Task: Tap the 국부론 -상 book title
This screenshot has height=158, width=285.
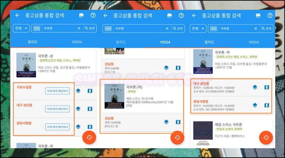Action: pos(45,56)
